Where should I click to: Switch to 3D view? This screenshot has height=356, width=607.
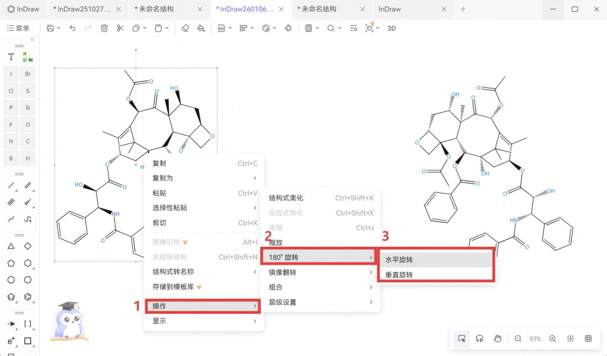click(391, 28)
